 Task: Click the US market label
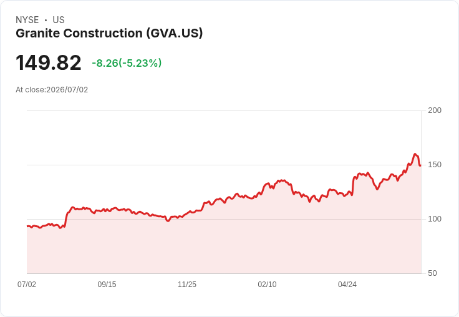click(x=59, y=20)
